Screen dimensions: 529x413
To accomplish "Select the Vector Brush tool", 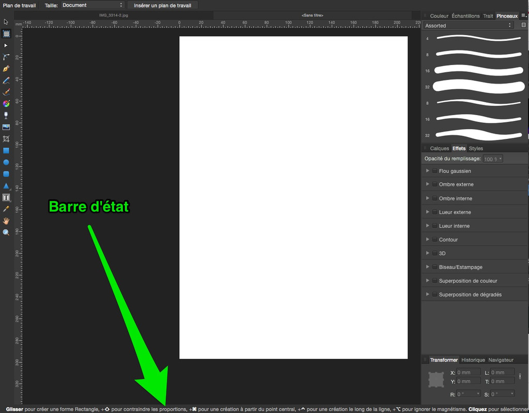I will click(x=6, y=92).
